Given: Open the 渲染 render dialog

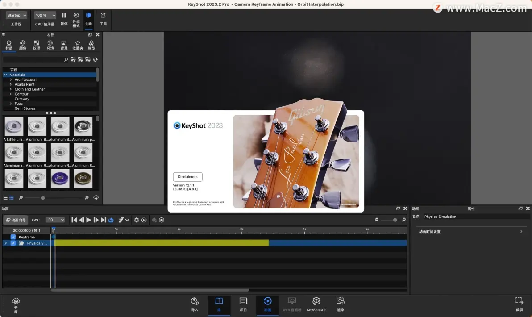Looking at the screenshot, I should coord(341,304).
